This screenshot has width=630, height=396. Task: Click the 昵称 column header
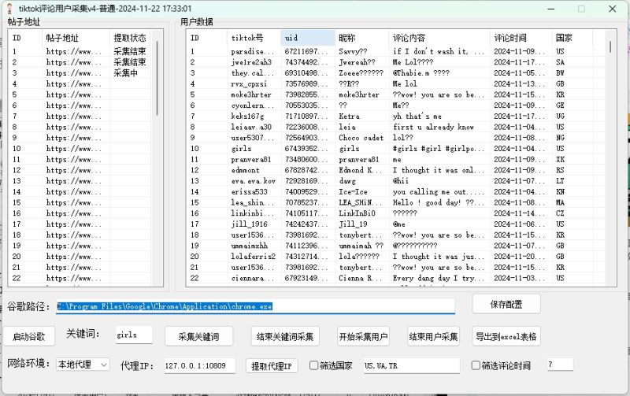tap(362, 38)
